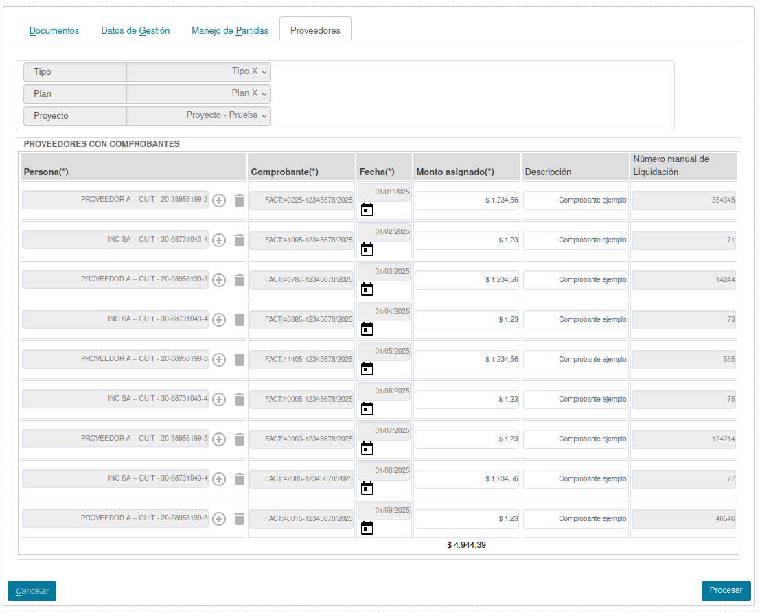Open calendar for the 01/01/2025 date
Image resolution: width=760 pixels, height=613 pixels.
367,209
